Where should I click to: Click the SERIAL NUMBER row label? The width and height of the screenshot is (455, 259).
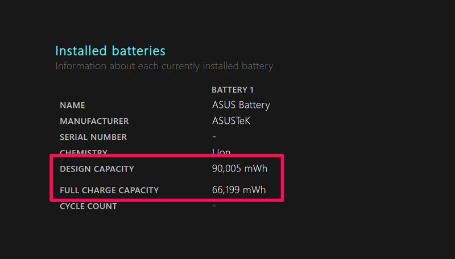click(x=93, y=137)
